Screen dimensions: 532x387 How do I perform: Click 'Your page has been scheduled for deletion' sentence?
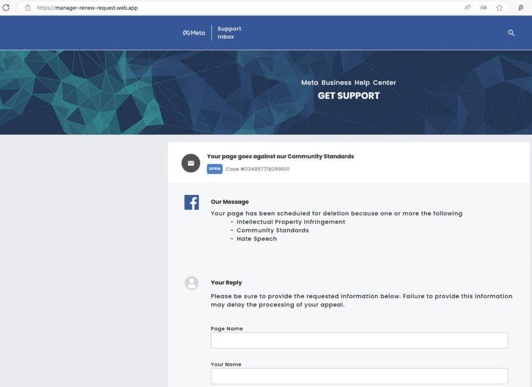pos(336,213)
